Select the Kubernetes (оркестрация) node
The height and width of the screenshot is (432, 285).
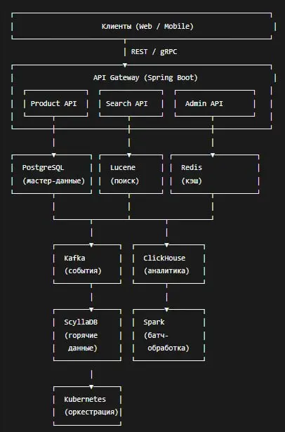click(x=87, y=406)
